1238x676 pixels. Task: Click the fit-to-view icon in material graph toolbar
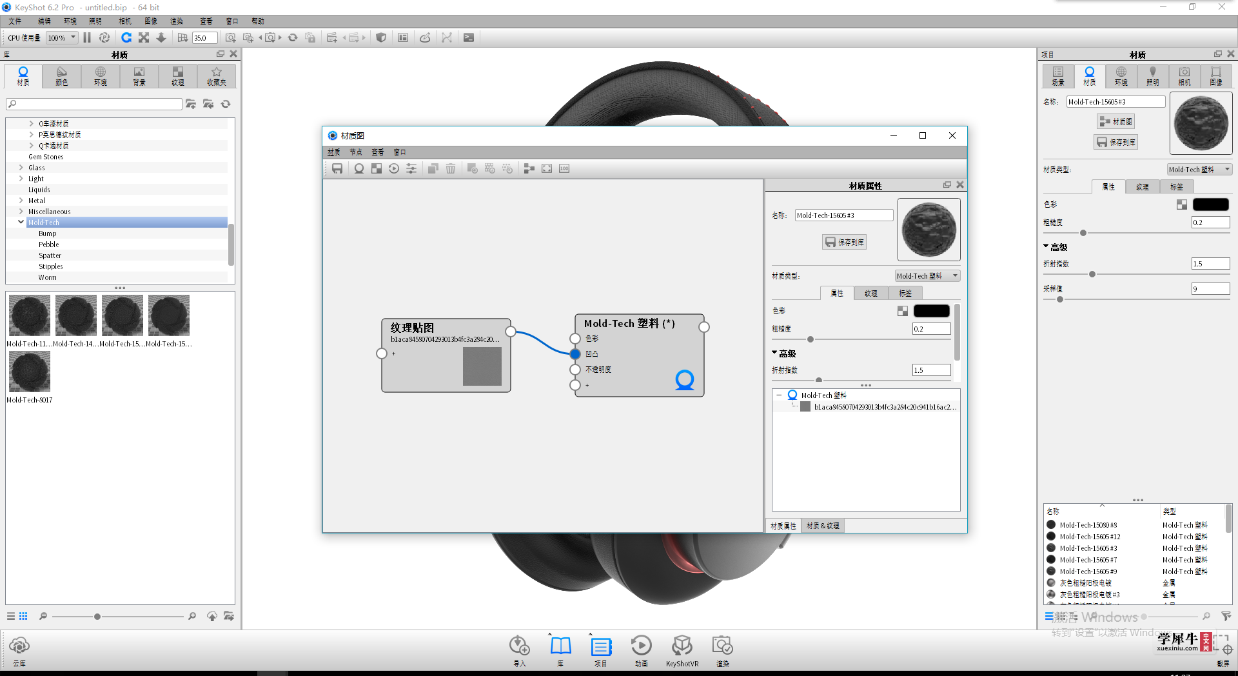(x=547, y=168)
